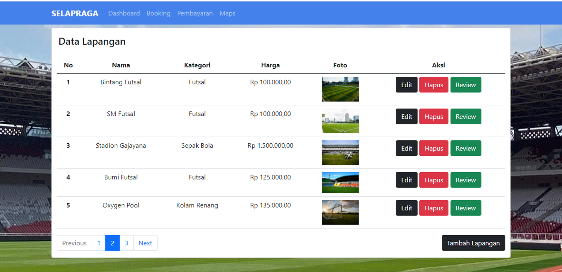
Task: Open Pembayaran in the navbar
Action: click(x=195, y=13)
